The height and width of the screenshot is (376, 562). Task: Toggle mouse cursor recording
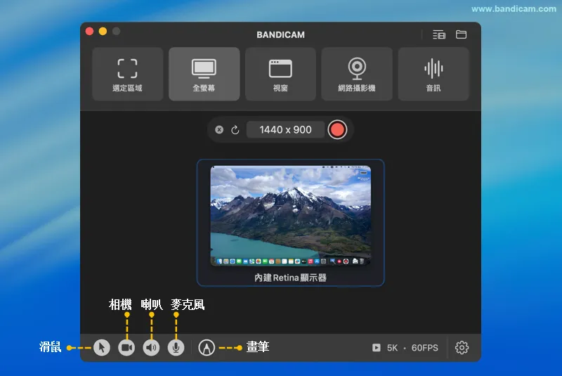pos(102,347)
